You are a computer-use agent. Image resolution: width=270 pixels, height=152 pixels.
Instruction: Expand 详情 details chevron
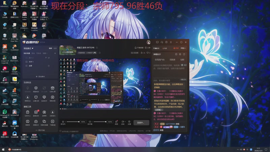(183, 48)
